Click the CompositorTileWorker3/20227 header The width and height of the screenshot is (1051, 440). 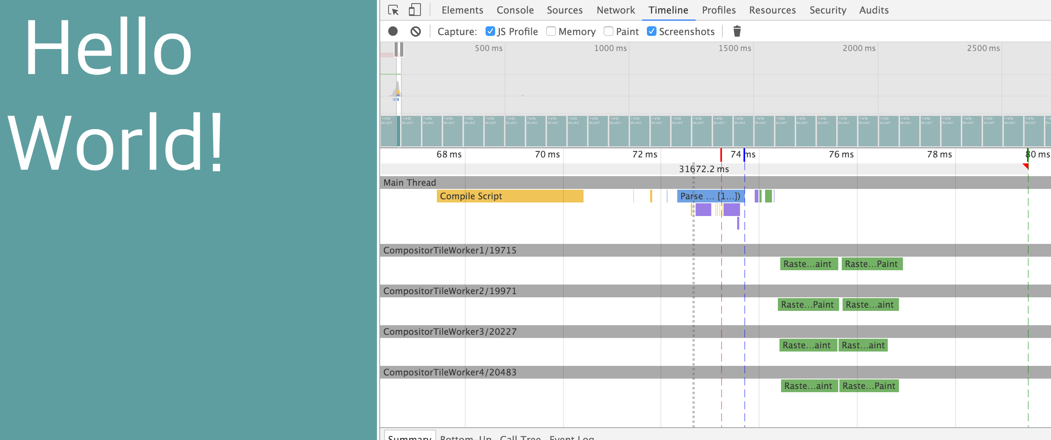click(715, 331)
